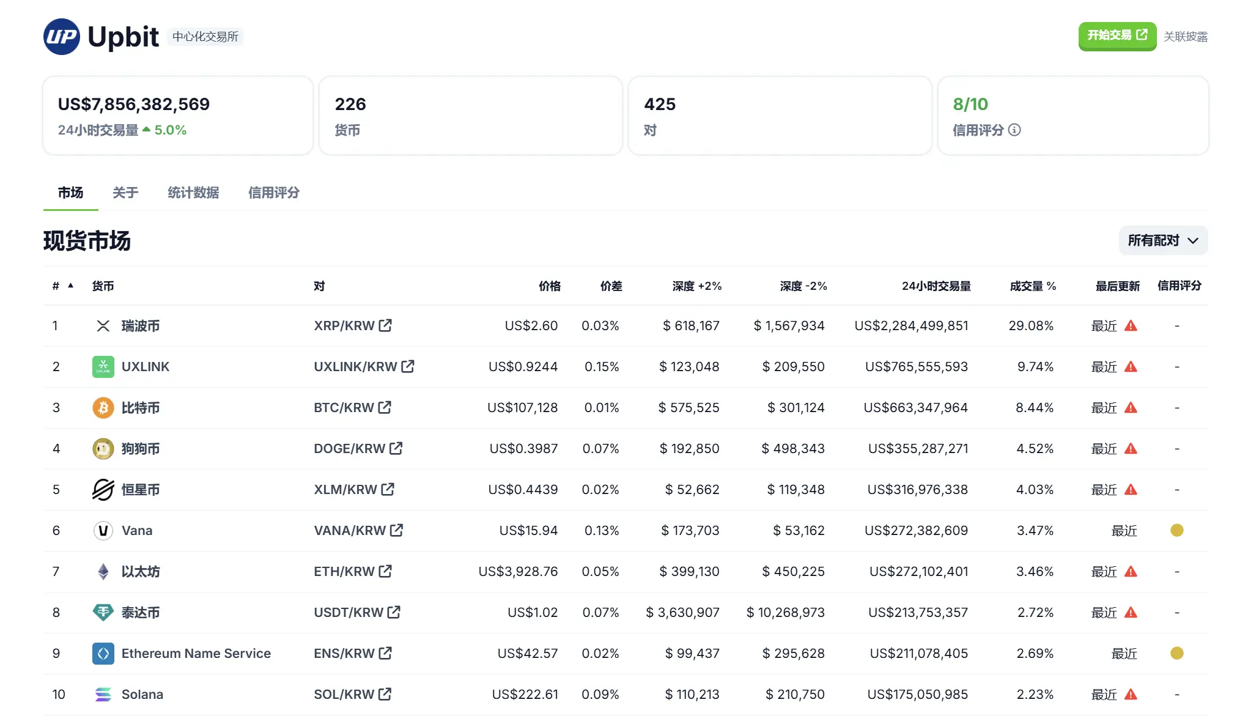Click the warning triangle in the XRP row
Image resolution: width=1259 pixels, height=716 pixels.
1132,325
